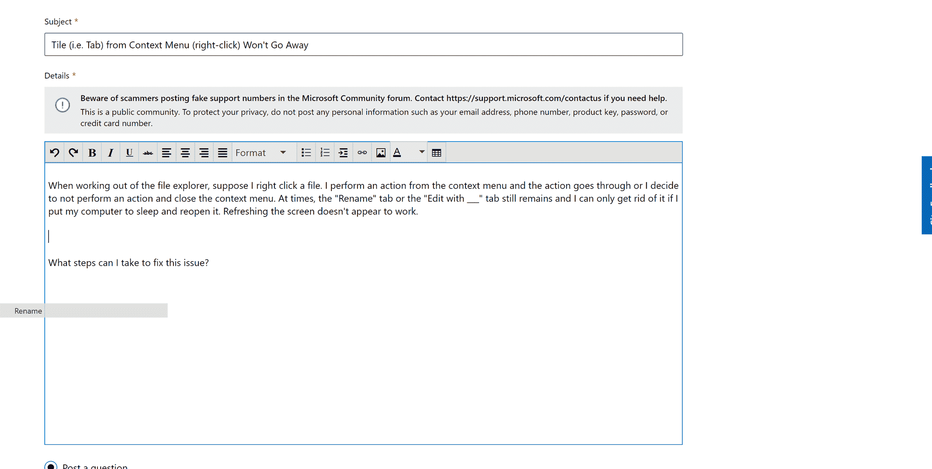Screen dimensions: 932x469
Task: Apply strikethrough formatting
Action: point(148,153)
